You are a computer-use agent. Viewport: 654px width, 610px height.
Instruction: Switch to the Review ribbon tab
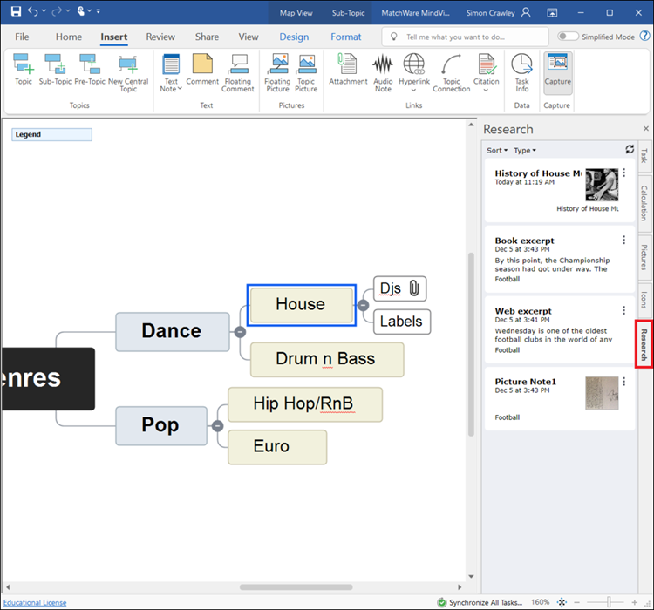(160, 37)
